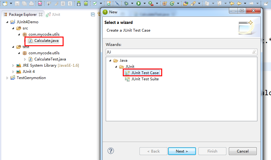The image size is (271, 160).
Task: Collapse the test source folder node
Action: [13, 47]
